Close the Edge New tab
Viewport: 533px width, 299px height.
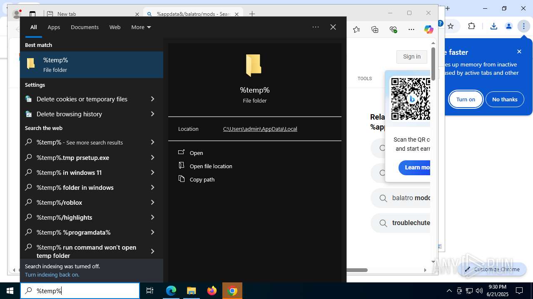(137, 14)
